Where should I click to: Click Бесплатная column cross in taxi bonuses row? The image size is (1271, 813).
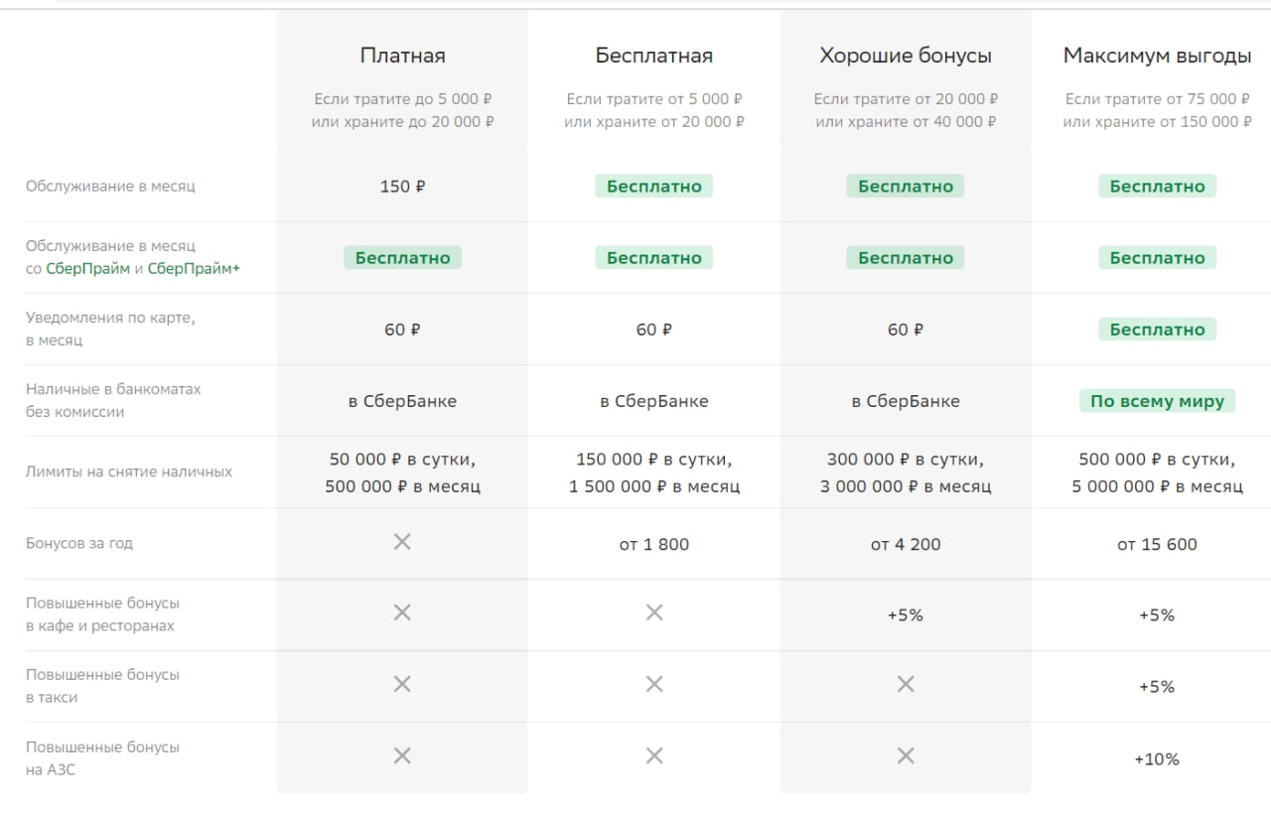point(654,684)
